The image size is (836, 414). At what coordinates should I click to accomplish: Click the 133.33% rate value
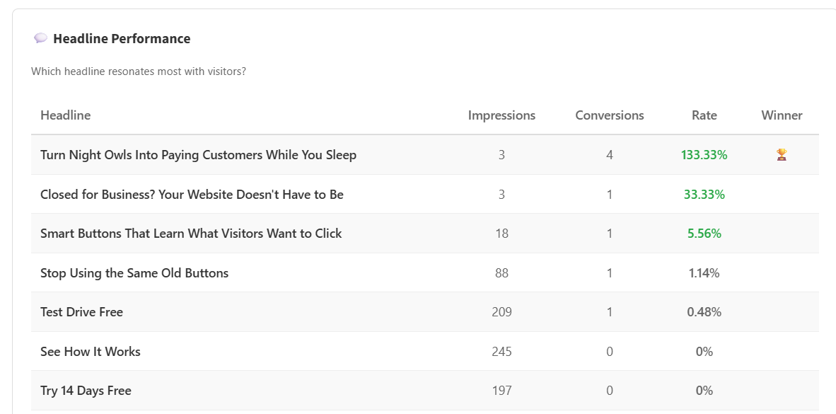[704, 155]
